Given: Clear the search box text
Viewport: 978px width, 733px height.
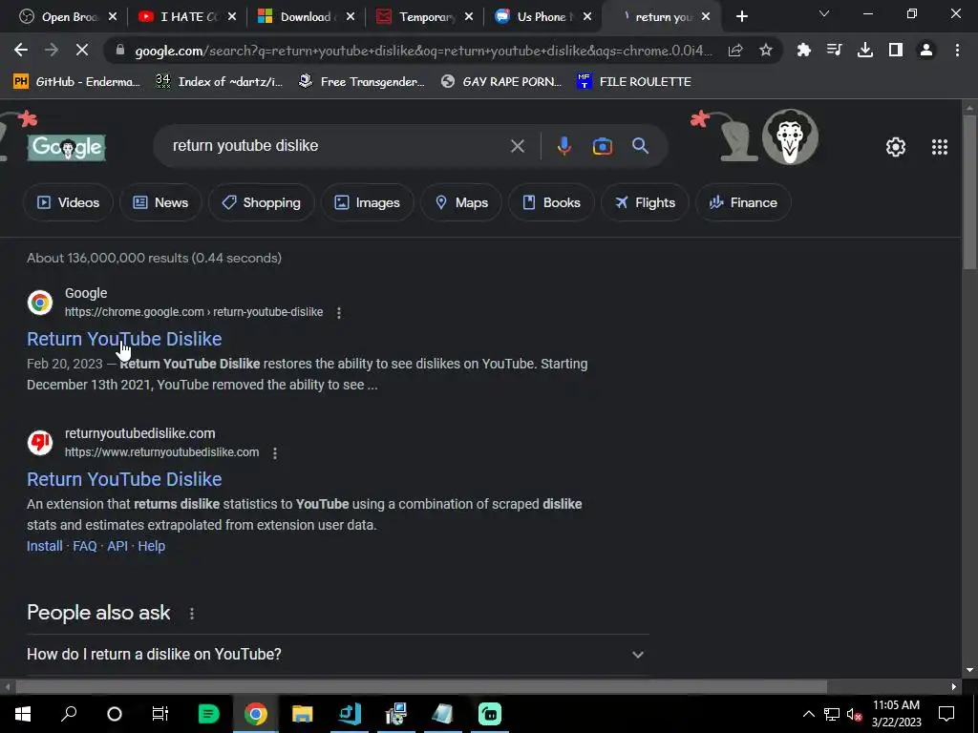Looking at the screenshot, I should click(517, 146).
